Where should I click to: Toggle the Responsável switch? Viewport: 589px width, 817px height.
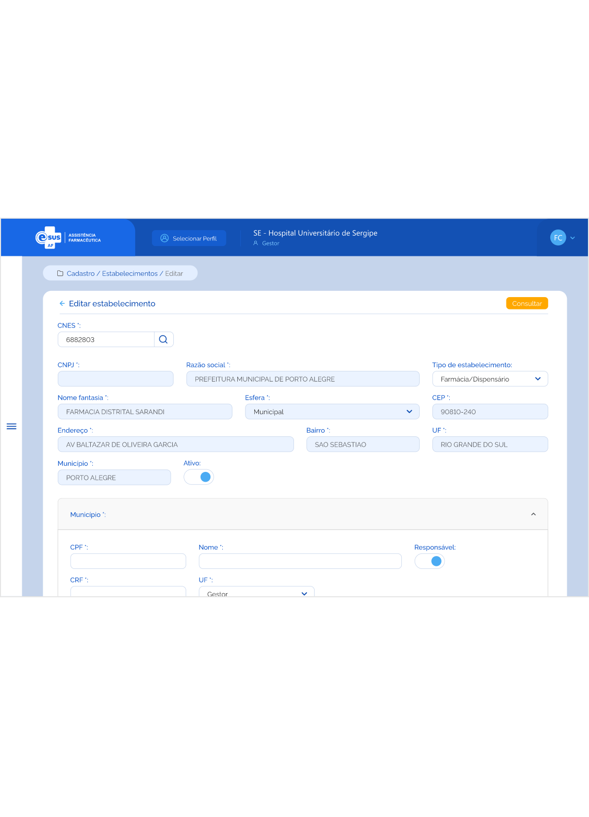pyautogui.click(x=430, y=561)
